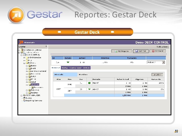Collapse the Sistemas node
This screenshot has height=136, width=182.
click(27, 85)
